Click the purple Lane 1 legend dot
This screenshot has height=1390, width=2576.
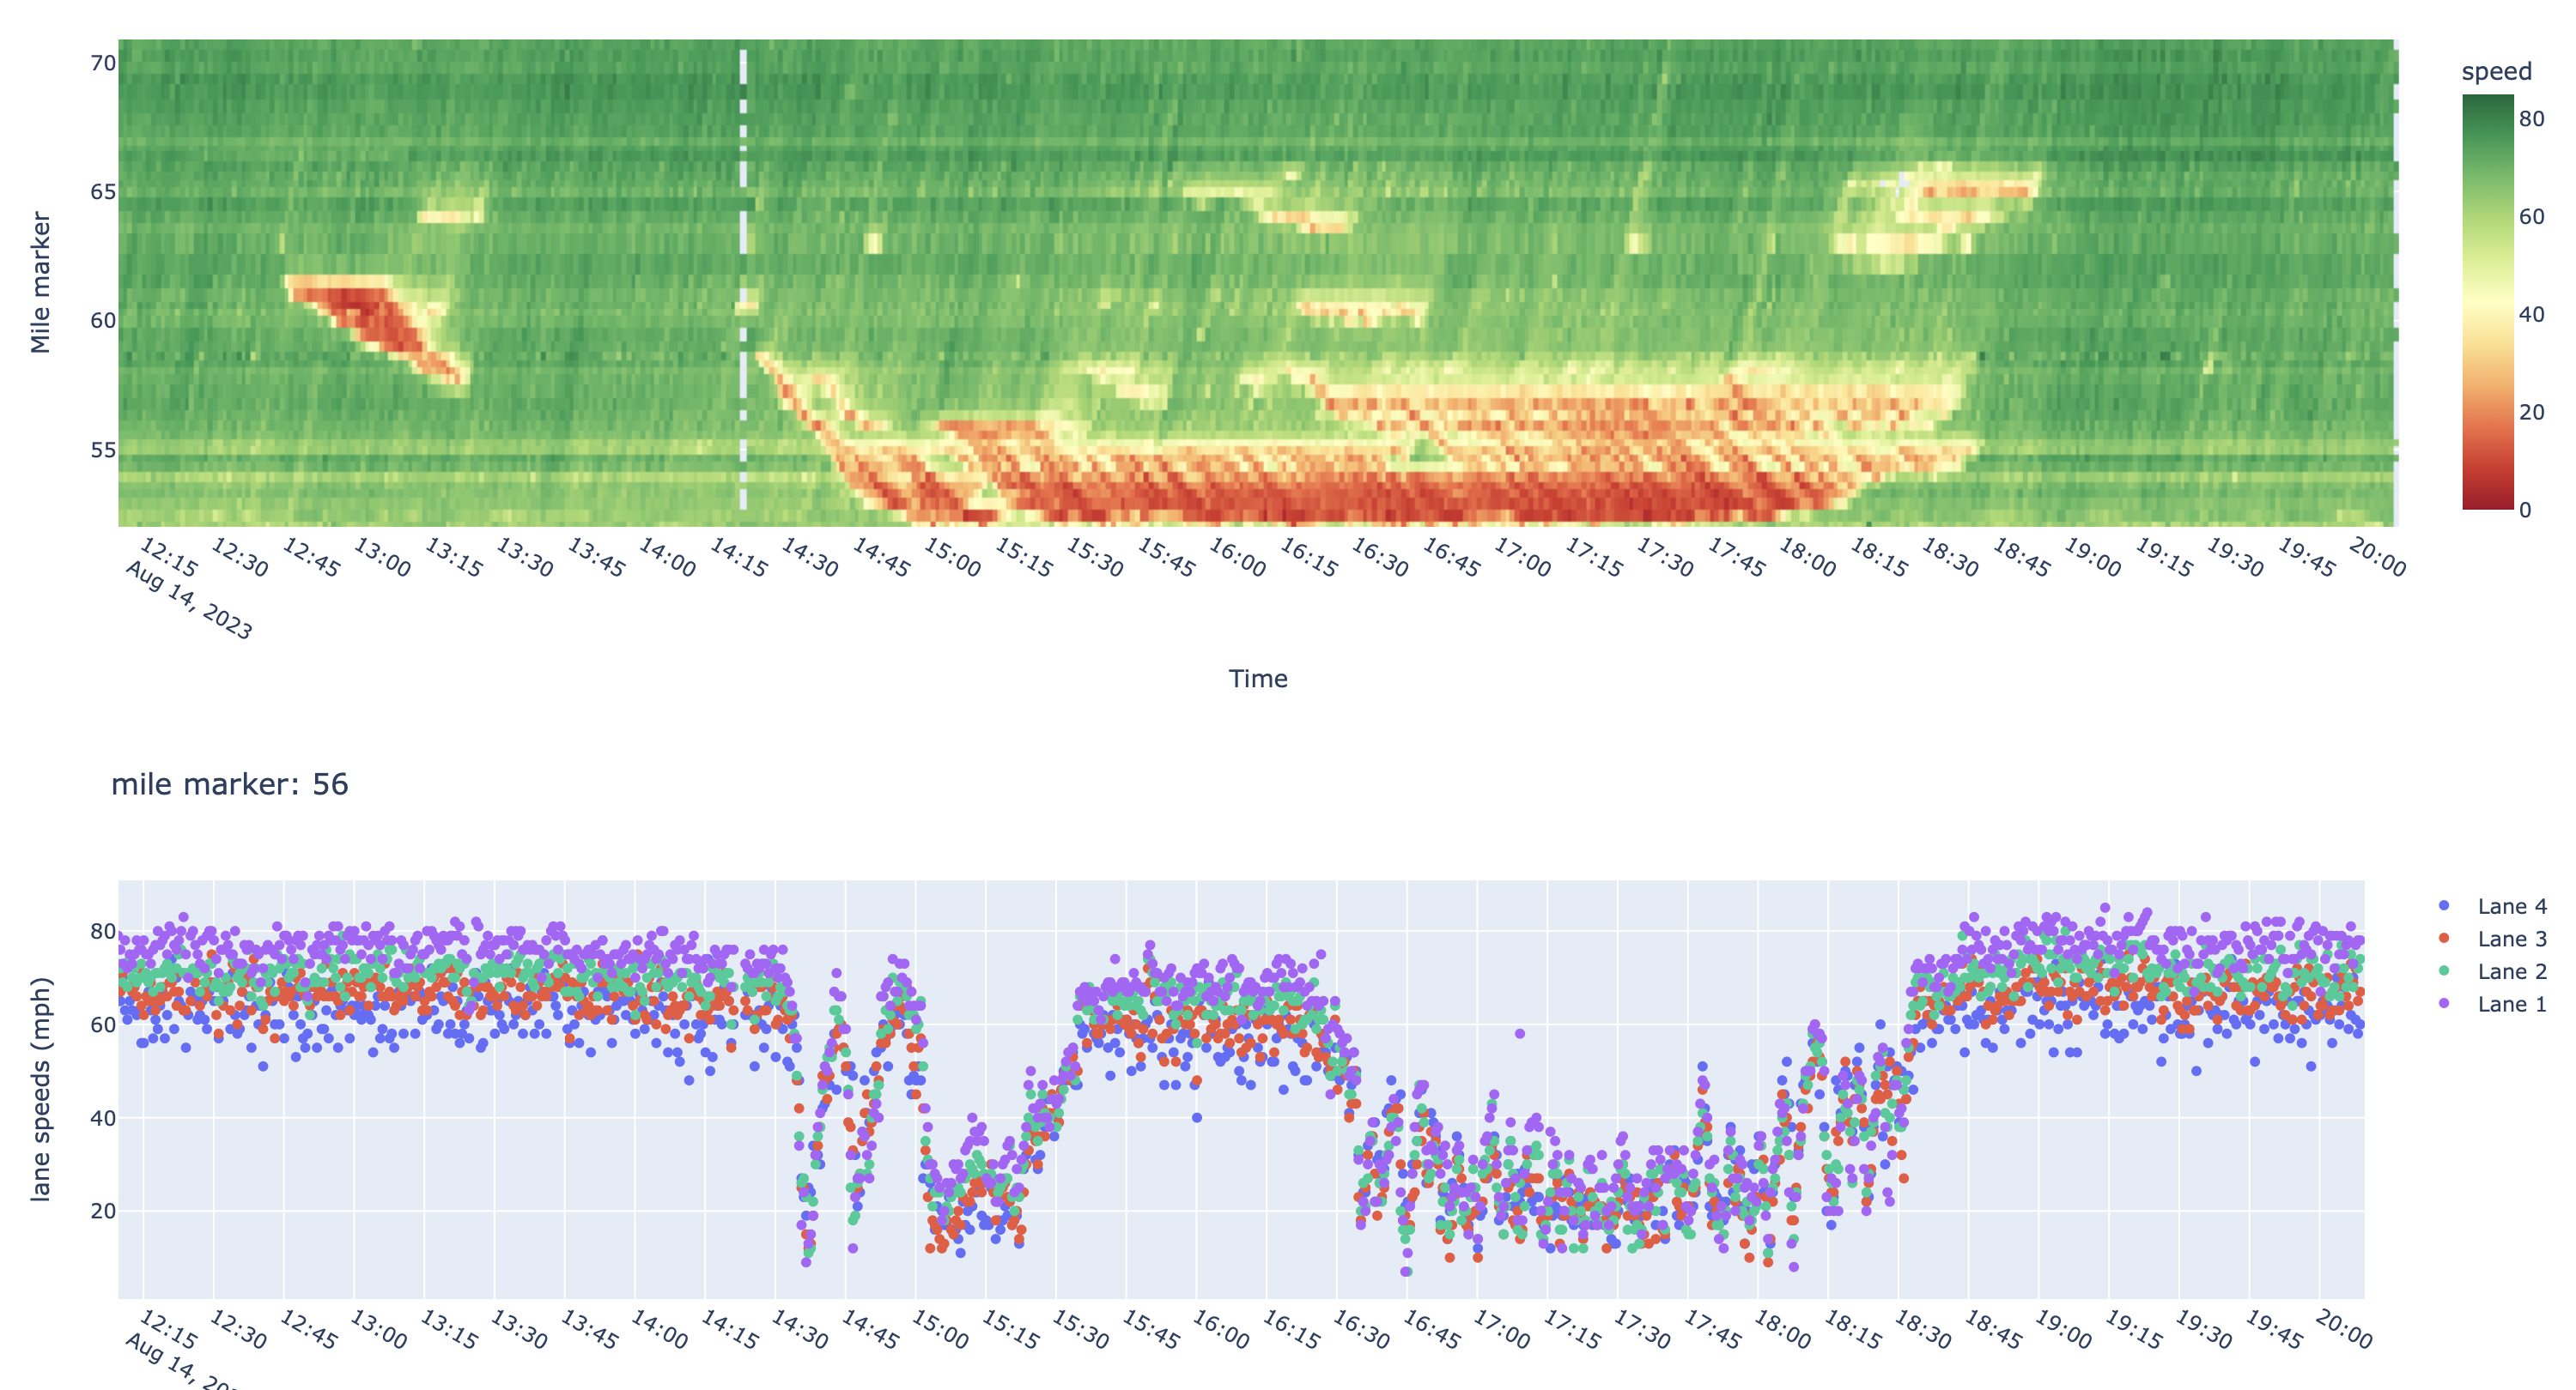[2444, 1003]
